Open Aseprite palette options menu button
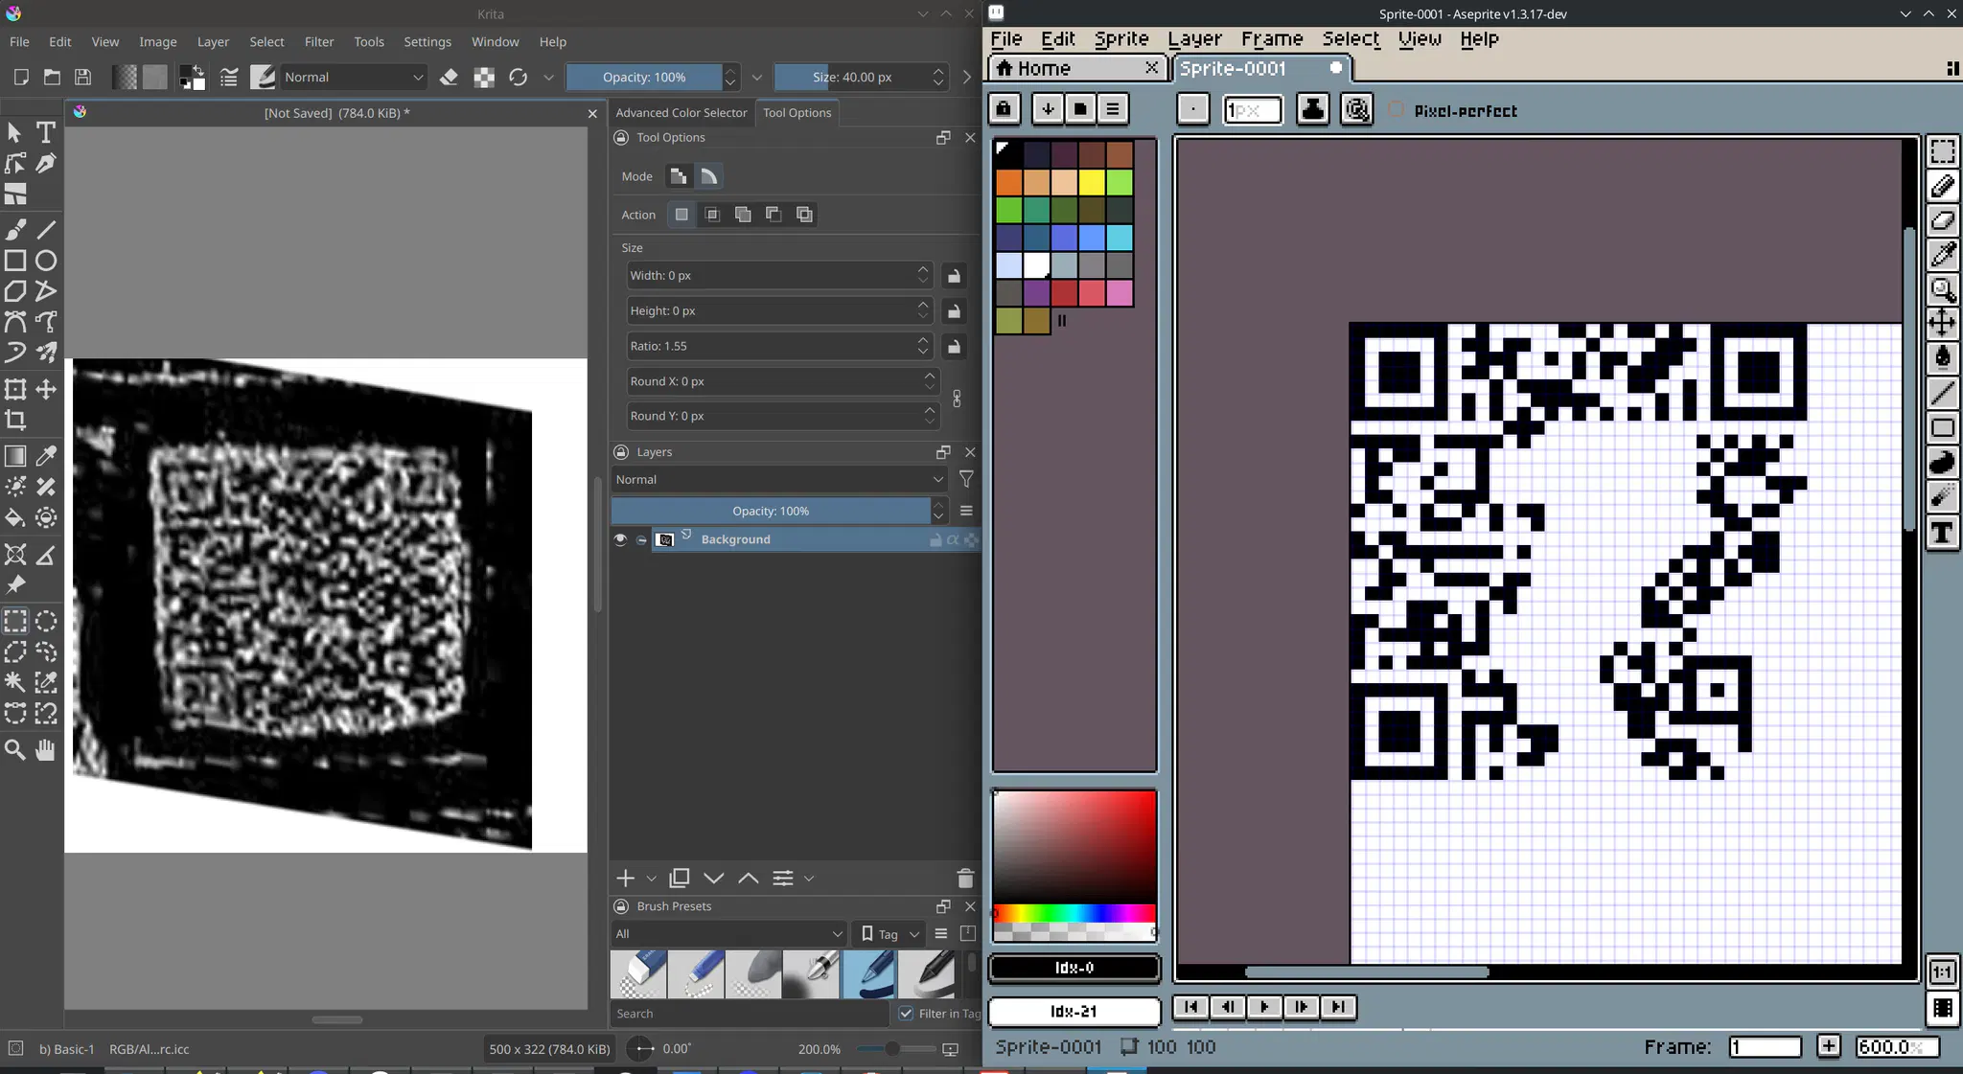1963x1074 pixels. 1113,108
